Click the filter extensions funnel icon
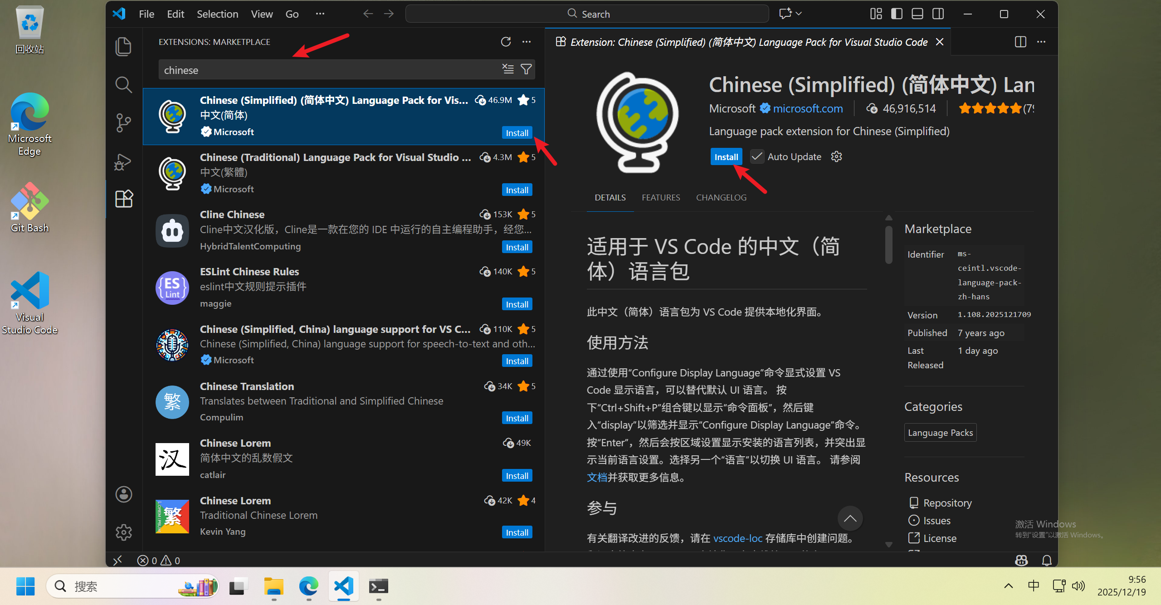 pyautogui.click(x=526, y=69)
